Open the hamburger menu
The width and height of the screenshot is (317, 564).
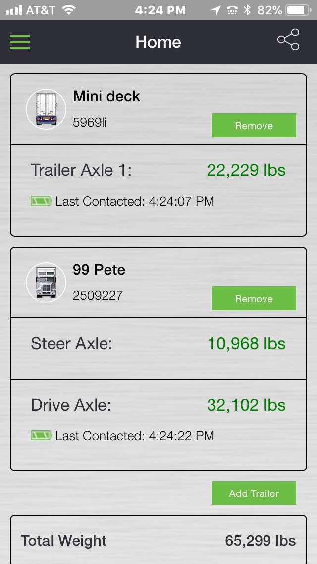point(20,42)
